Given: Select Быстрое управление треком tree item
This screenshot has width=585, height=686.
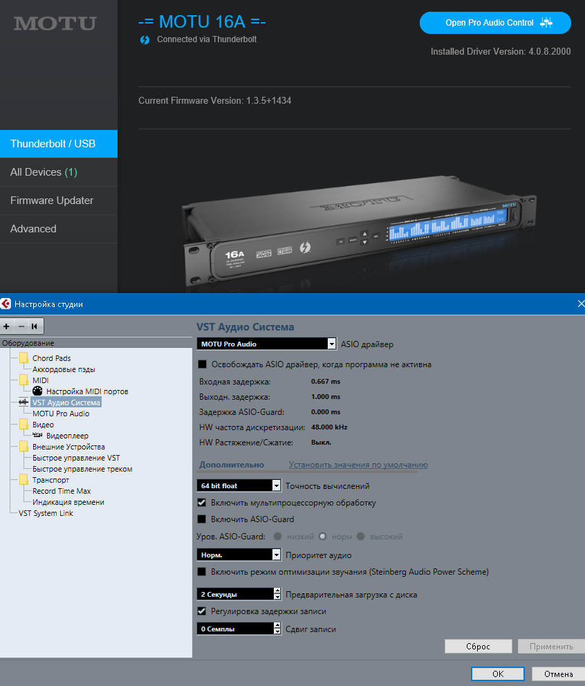Looking at the screenshot, I should coord(82,469).
